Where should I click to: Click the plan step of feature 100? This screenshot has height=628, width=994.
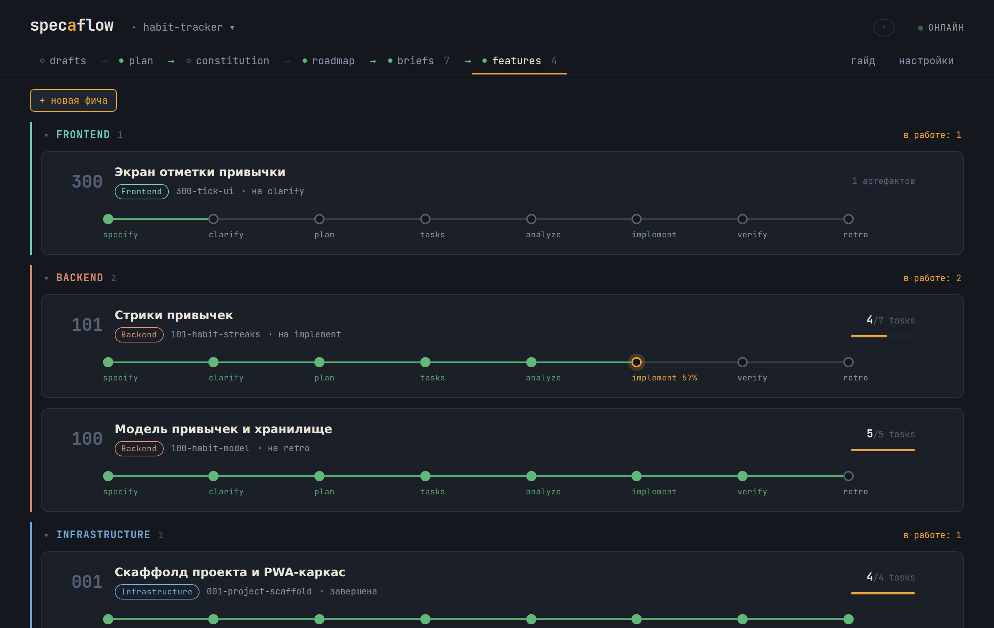point(319,476)
